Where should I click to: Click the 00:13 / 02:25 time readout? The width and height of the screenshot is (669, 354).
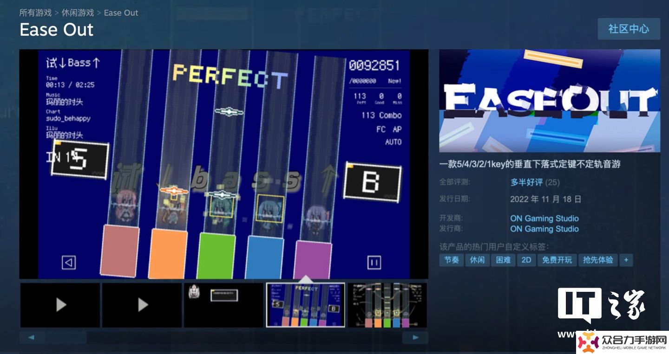[70, 85]
